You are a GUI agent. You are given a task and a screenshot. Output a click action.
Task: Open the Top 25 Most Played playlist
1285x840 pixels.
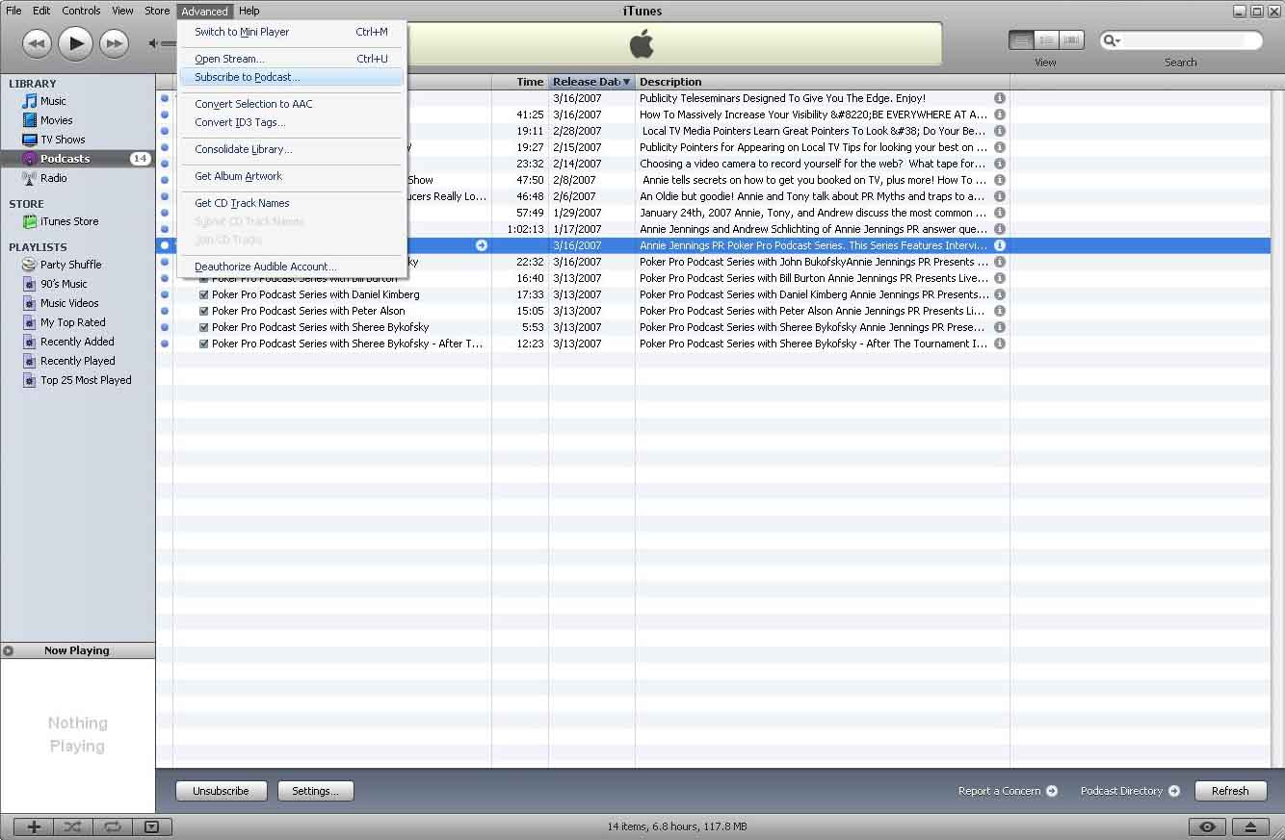(86, 380)
